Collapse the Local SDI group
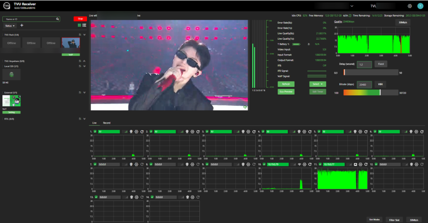Image resolution: width=428 pixels, height=223 pixels. click(x=84, y=66)
